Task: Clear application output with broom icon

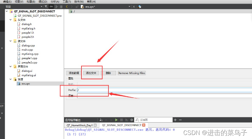Action: pos(101,120)
